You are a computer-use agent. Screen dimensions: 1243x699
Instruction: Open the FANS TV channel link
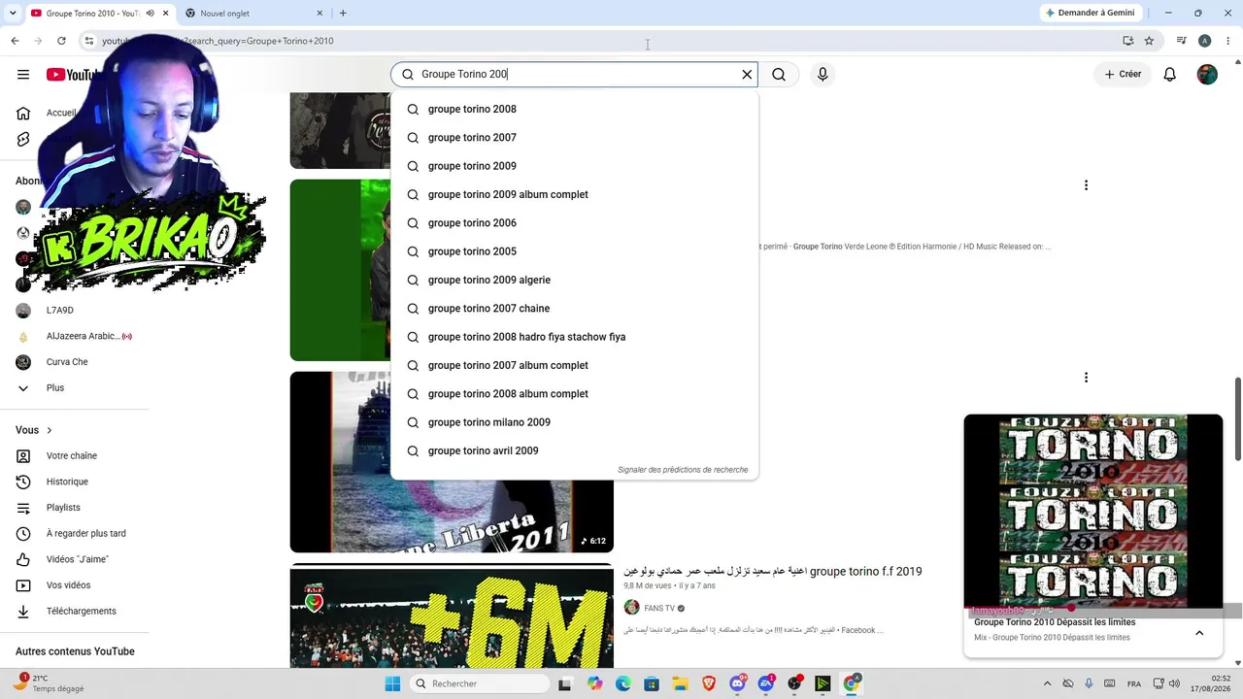tap(659, 609)
